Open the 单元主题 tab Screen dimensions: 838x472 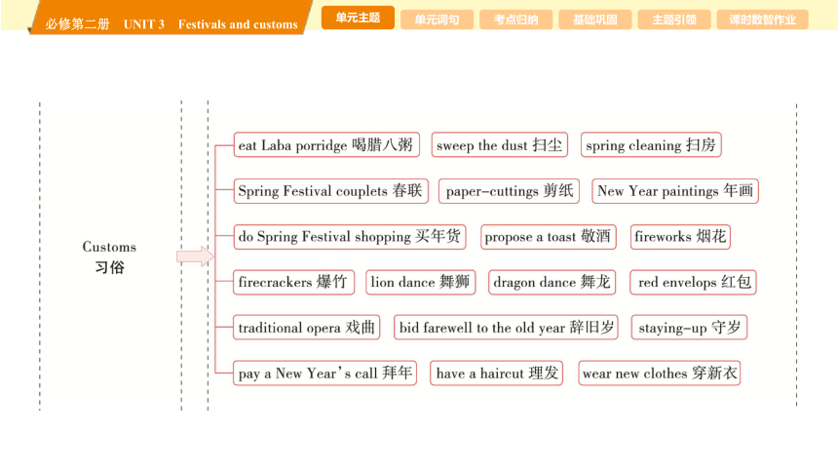pos(358,19)
